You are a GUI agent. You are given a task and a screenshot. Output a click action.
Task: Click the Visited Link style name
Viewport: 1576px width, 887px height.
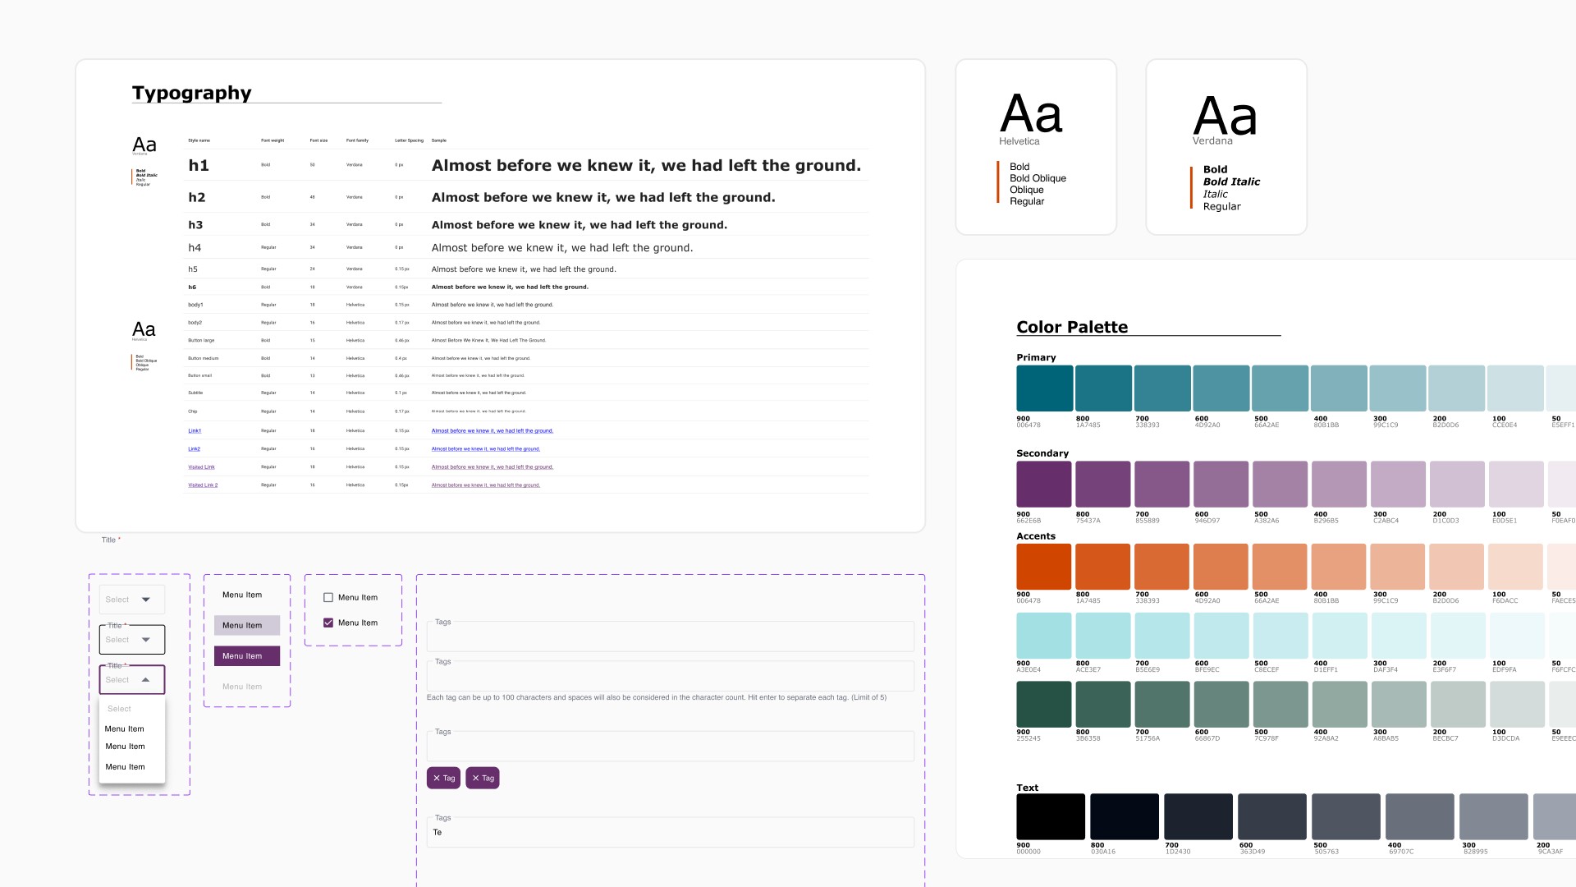pos(201,467)
